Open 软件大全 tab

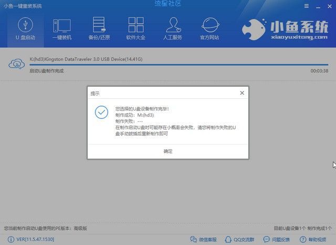tap(136, 29)
